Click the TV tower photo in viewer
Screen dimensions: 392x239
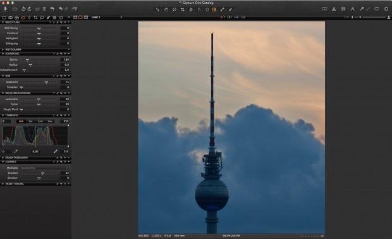point(231,128)
